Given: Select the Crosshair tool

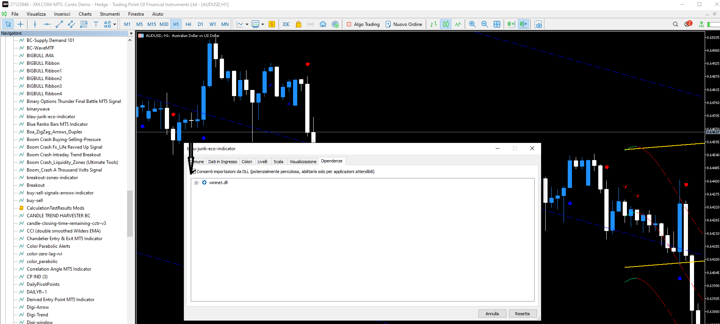Looking at the screenshot, I should [x=20, y=24].
